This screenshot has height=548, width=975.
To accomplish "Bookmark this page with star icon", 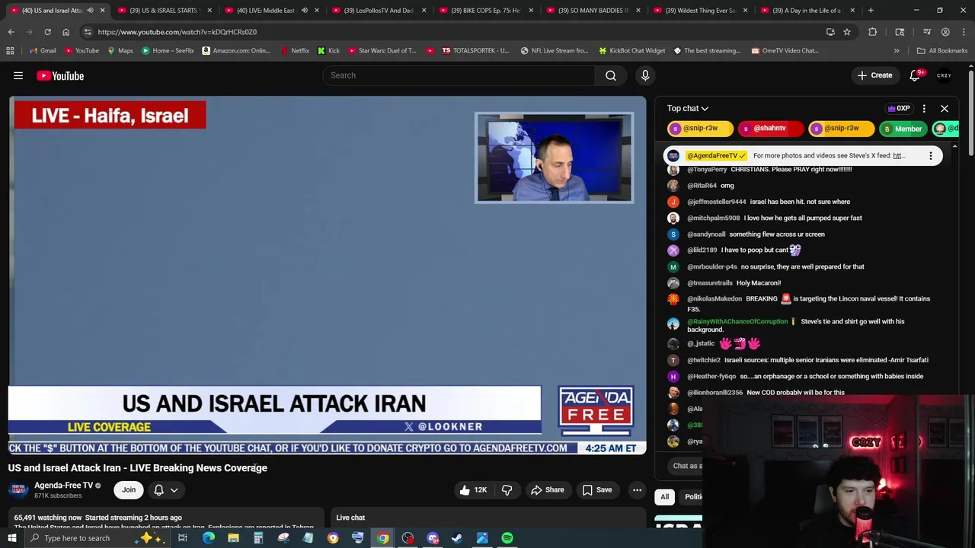I will coord(847,32).
